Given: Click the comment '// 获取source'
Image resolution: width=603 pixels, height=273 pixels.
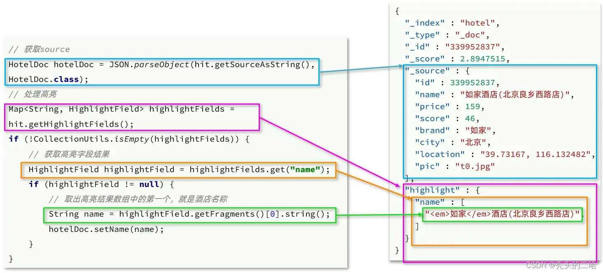Looking at the screenshot, I should pyautogui.click(x=39, y=49).
